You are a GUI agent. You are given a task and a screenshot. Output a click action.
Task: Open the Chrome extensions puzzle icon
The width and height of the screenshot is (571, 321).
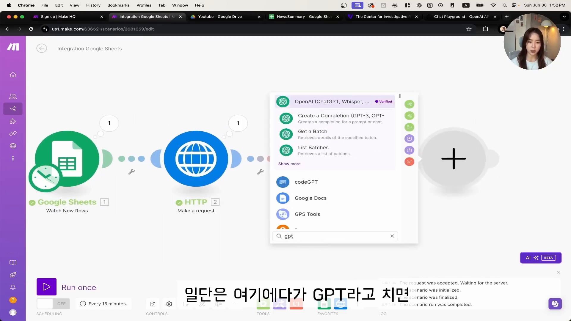(485, 29)
